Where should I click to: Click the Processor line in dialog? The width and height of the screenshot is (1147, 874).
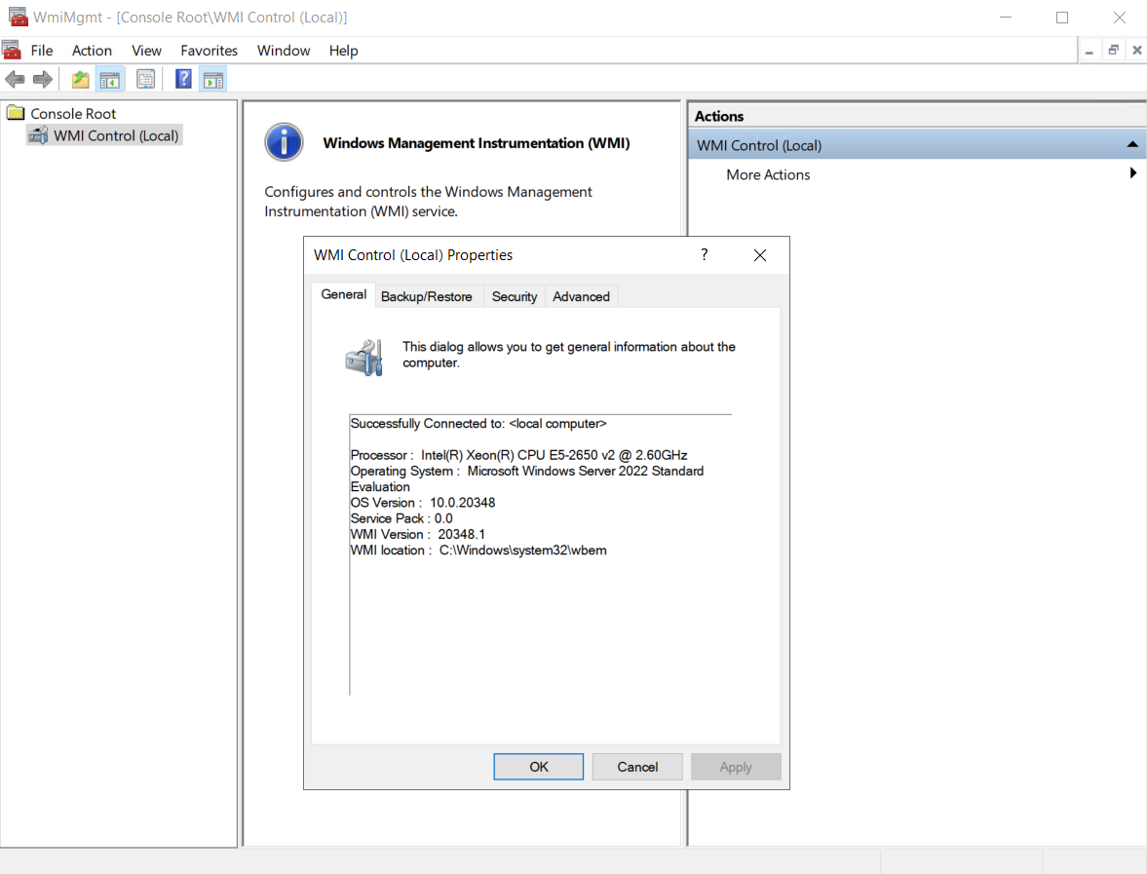pyautogui.click(x=518, y=455)
